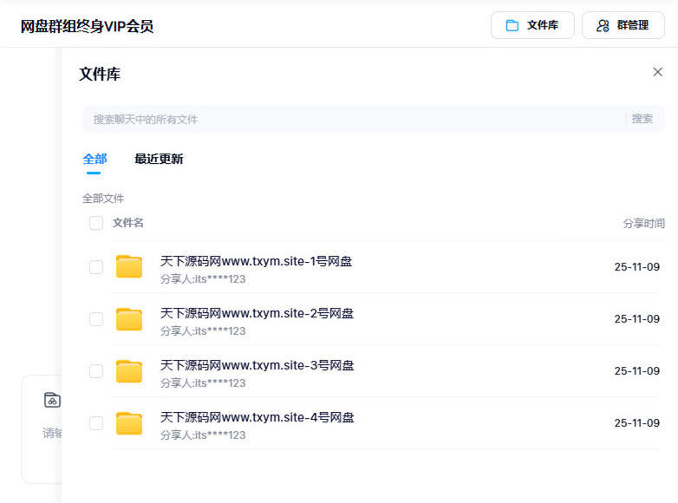This screenshot has width=678, height=503.
Task: Open folder icon for 4号网盘
Action: [x=129, y=423]
